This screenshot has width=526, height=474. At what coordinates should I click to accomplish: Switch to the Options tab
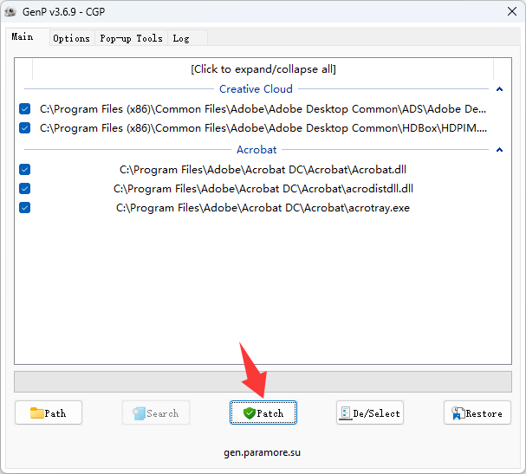pos(71,38)
